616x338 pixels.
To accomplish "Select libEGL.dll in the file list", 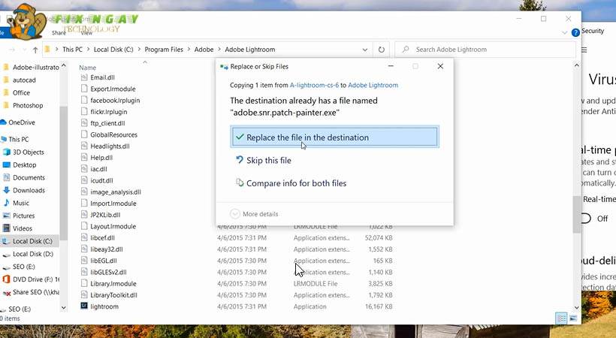I will [x=104, y=261].
